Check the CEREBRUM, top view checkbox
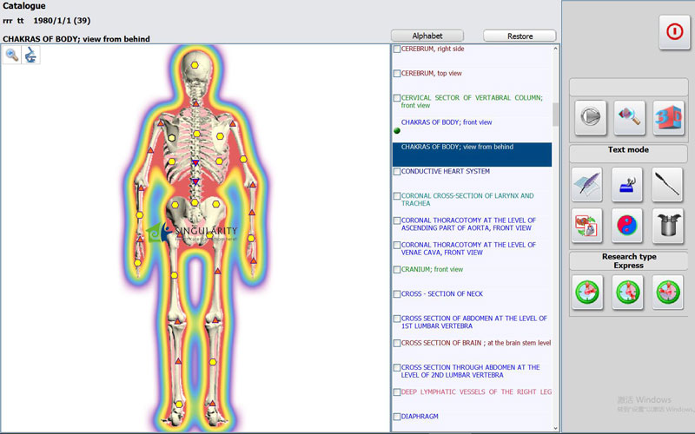695x434 pixels. [397, 74]
